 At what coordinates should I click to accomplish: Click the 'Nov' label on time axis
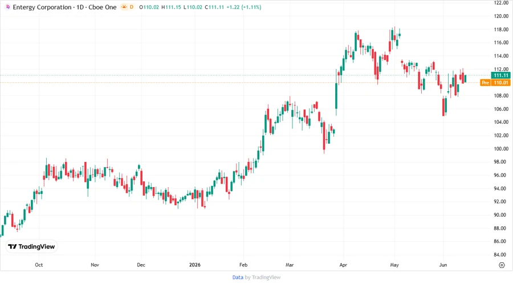[95, 265]
